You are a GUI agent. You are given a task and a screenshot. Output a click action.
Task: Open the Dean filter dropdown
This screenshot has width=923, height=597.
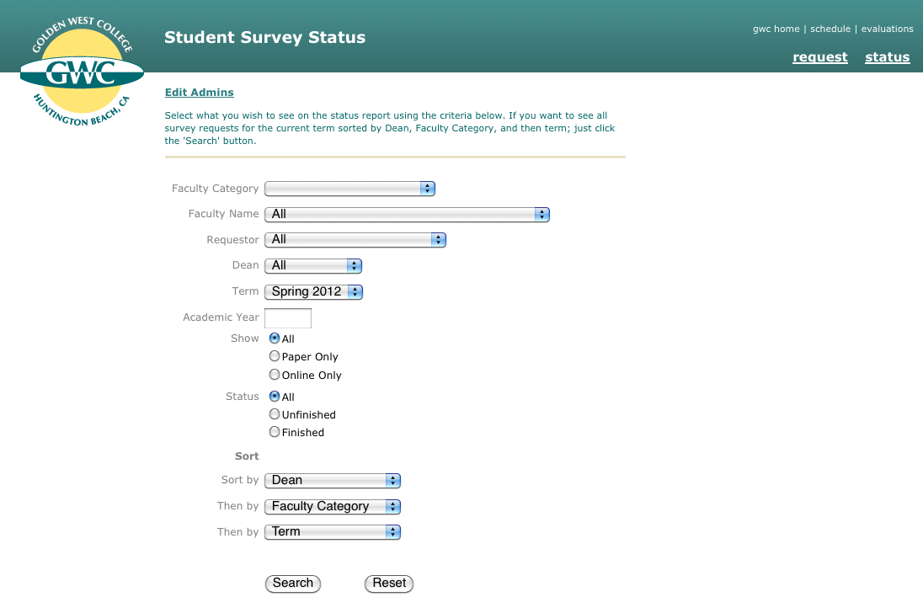[x=313, y=265]
